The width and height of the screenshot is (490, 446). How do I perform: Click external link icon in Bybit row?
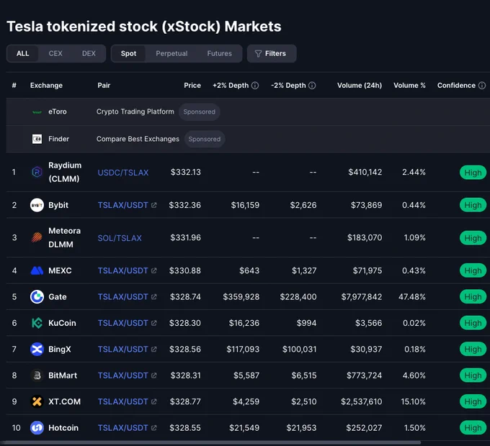[x=153, y=205]
